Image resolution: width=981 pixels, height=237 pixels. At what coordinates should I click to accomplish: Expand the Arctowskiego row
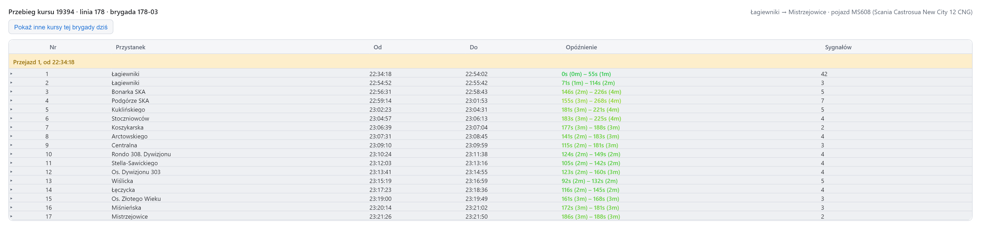(x=12, y=136)
